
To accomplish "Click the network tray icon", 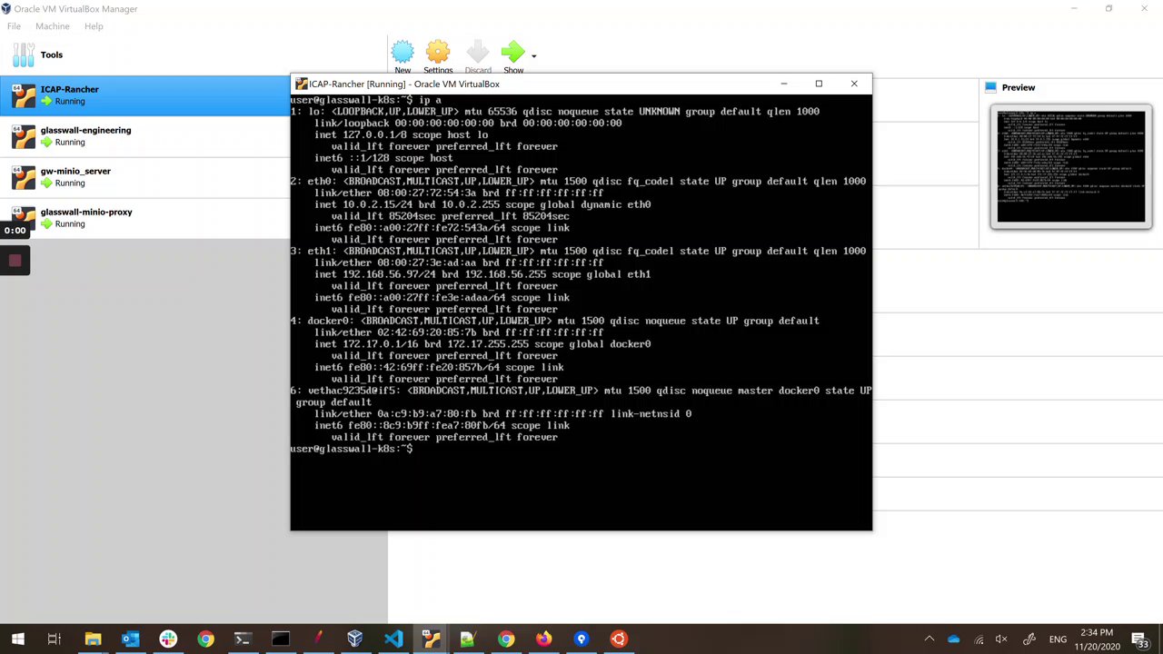I will point(978,639).
